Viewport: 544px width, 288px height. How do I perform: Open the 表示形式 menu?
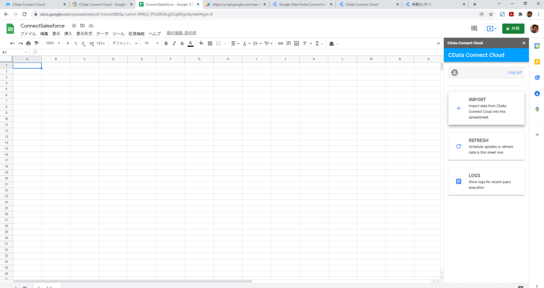84,34
